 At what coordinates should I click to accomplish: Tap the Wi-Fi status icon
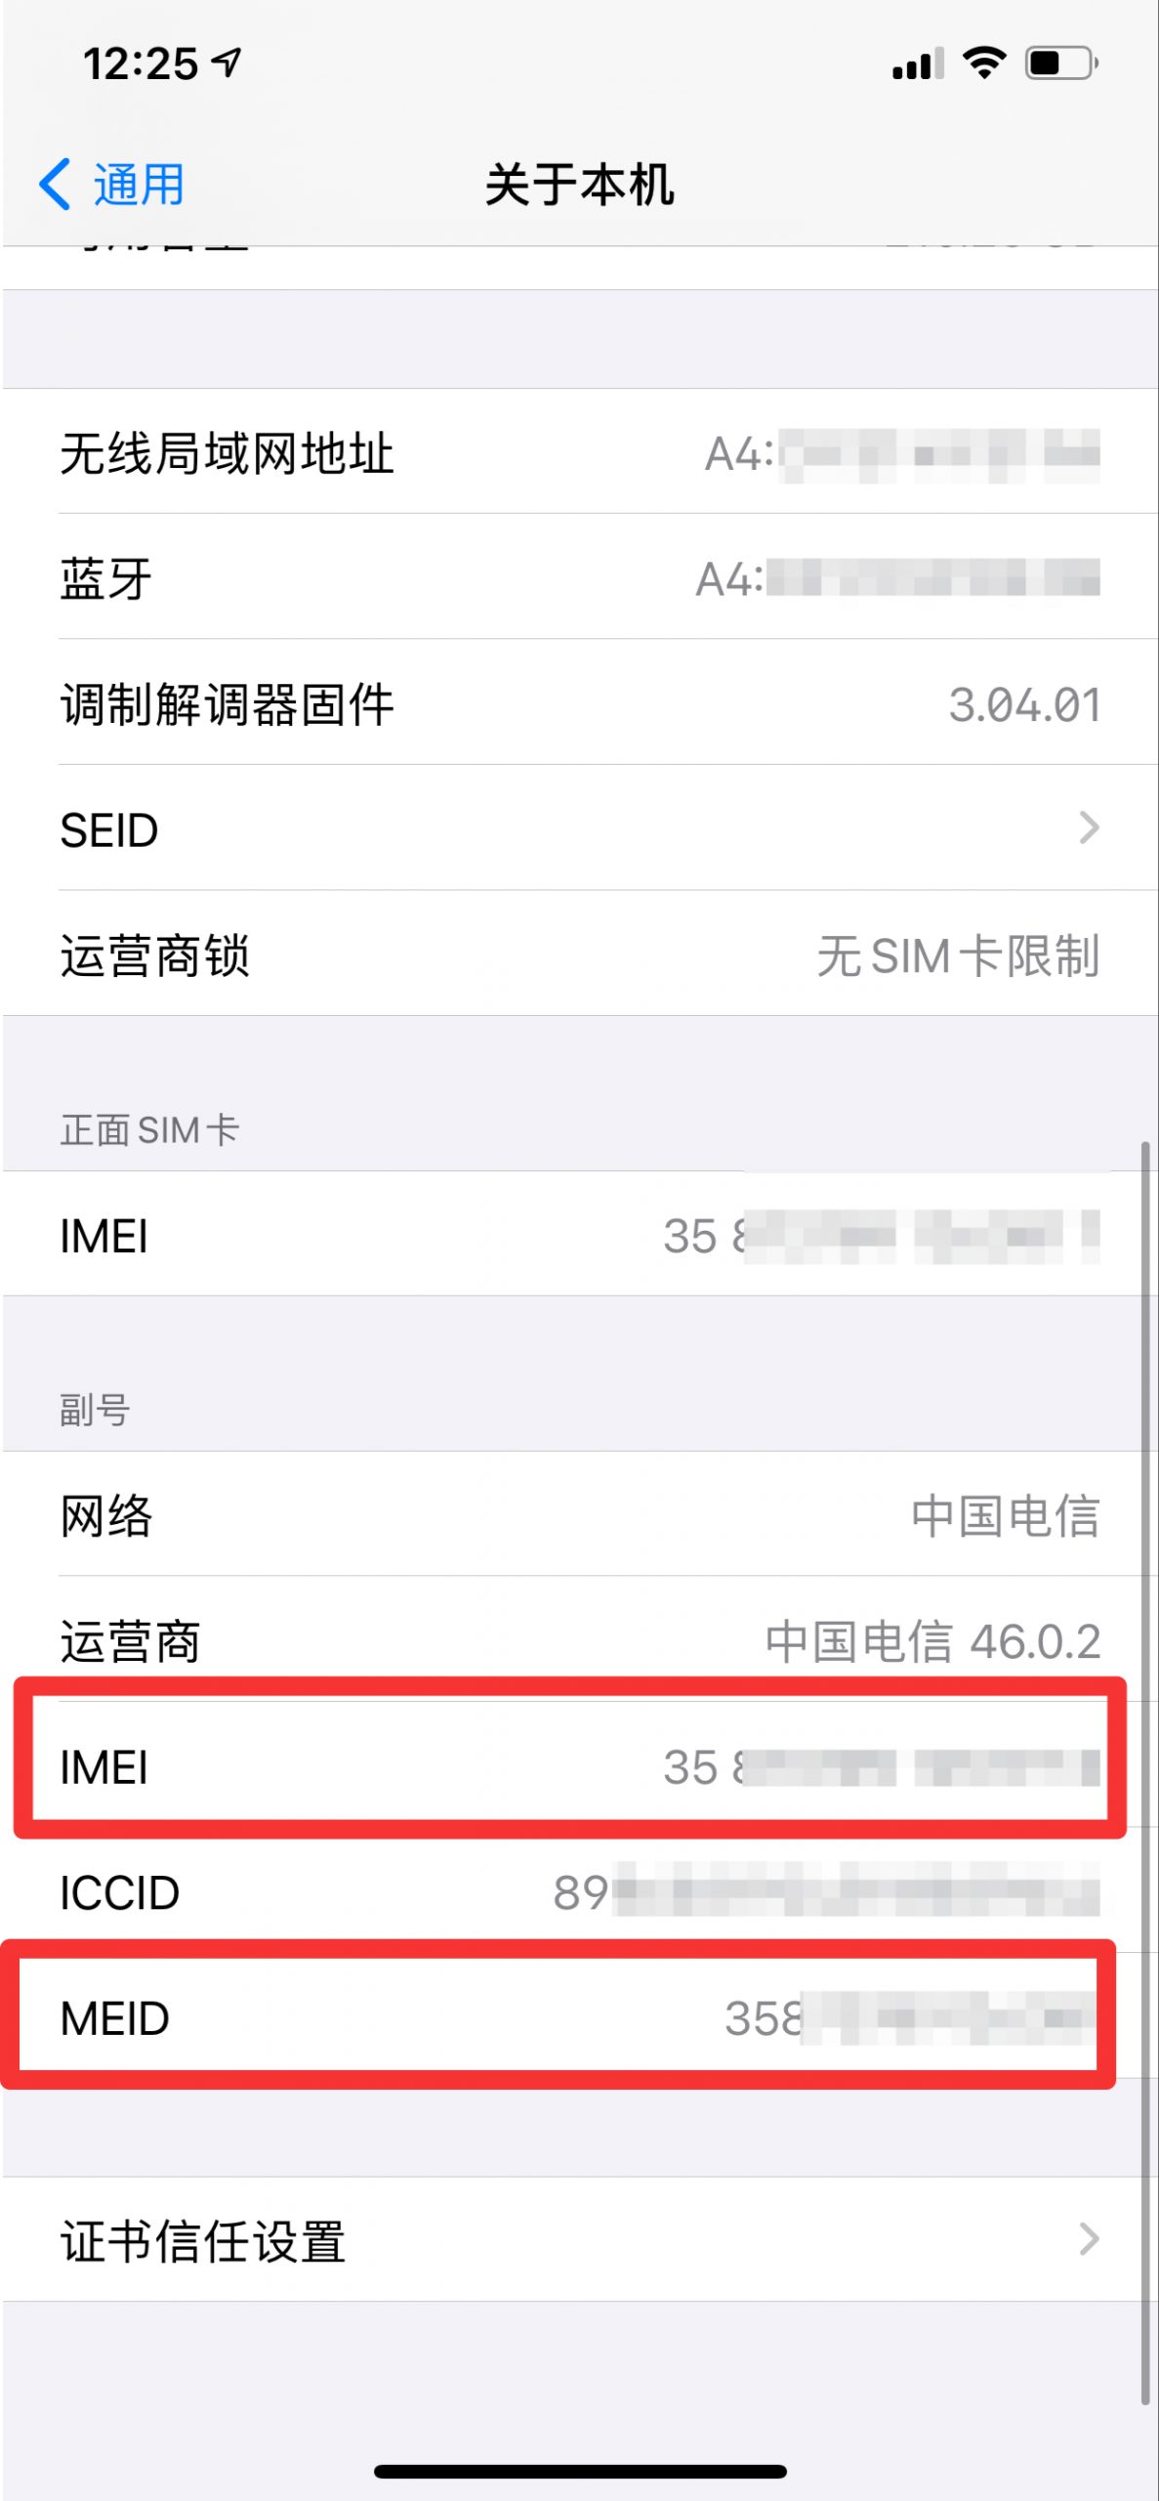(x=983, y=63)
